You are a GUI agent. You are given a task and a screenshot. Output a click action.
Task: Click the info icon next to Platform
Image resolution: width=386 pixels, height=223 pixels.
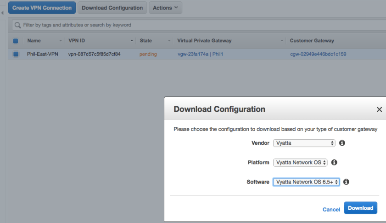coord(334,162)
